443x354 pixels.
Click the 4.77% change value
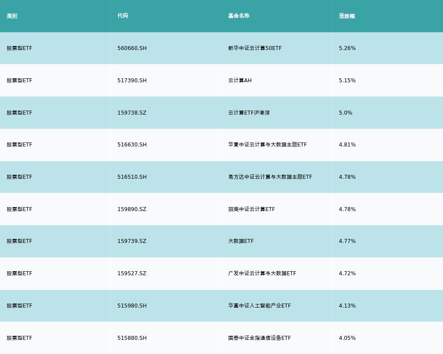pos(347,241)
